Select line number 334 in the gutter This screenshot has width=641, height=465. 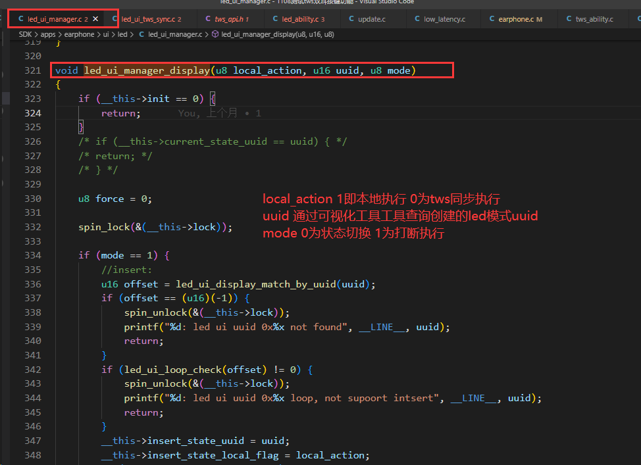click(x=33, y=255)
